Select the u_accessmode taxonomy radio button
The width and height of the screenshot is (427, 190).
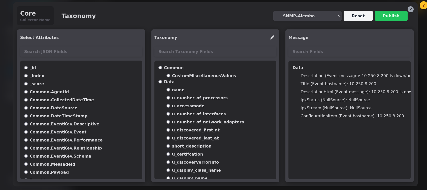coord(168,106)
